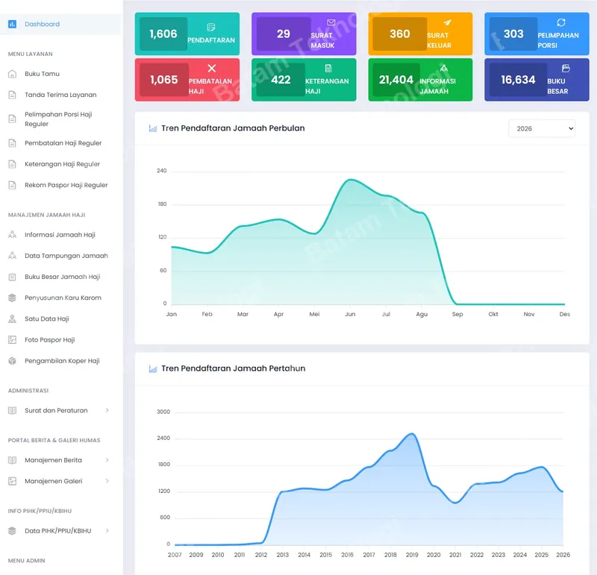This screenshot has height=575, width=597.
Task: Expand Manajemen Galeri submenu chevron
Action: click(x=107, y=481)
